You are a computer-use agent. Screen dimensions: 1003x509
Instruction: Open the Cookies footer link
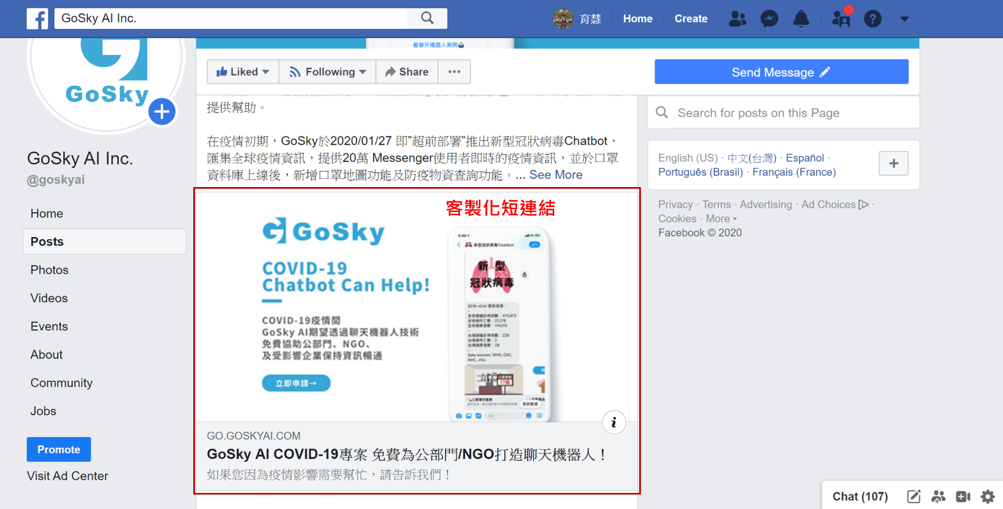click(677, 219)
